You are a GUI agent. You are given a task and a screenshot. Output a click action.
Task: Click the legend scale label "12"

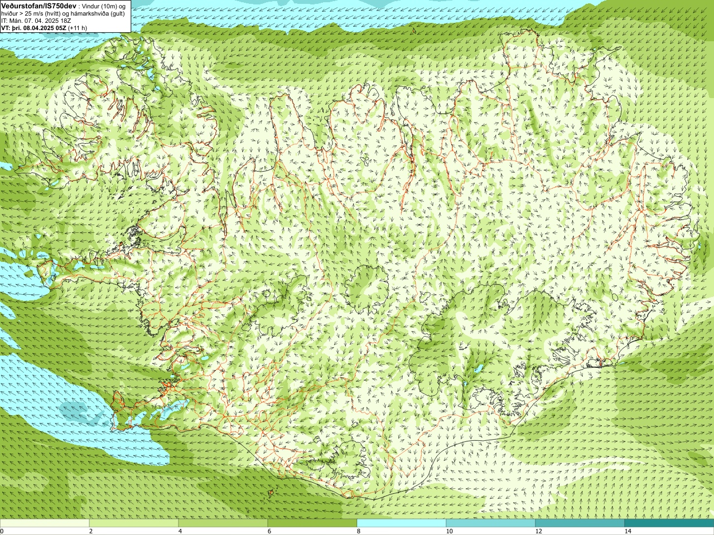(538, 531)
